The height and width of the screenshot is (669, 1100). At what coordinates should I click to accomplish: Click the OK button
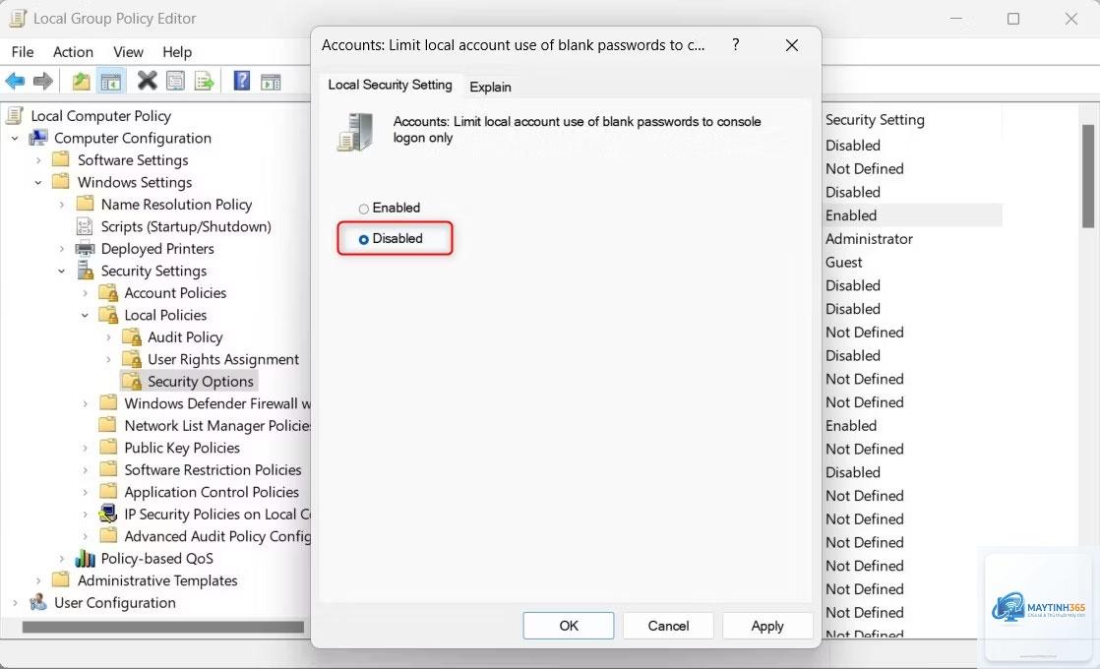569,626
